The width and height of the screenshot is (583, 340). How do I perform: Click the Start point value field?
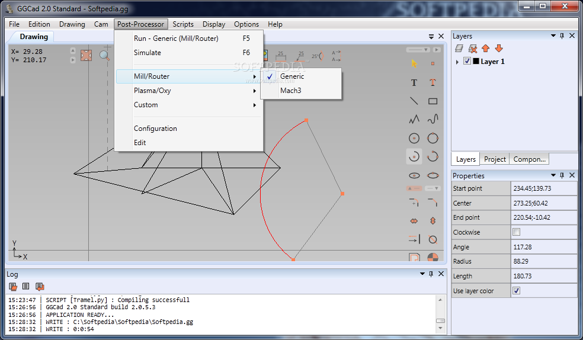(x=544, y=188)
